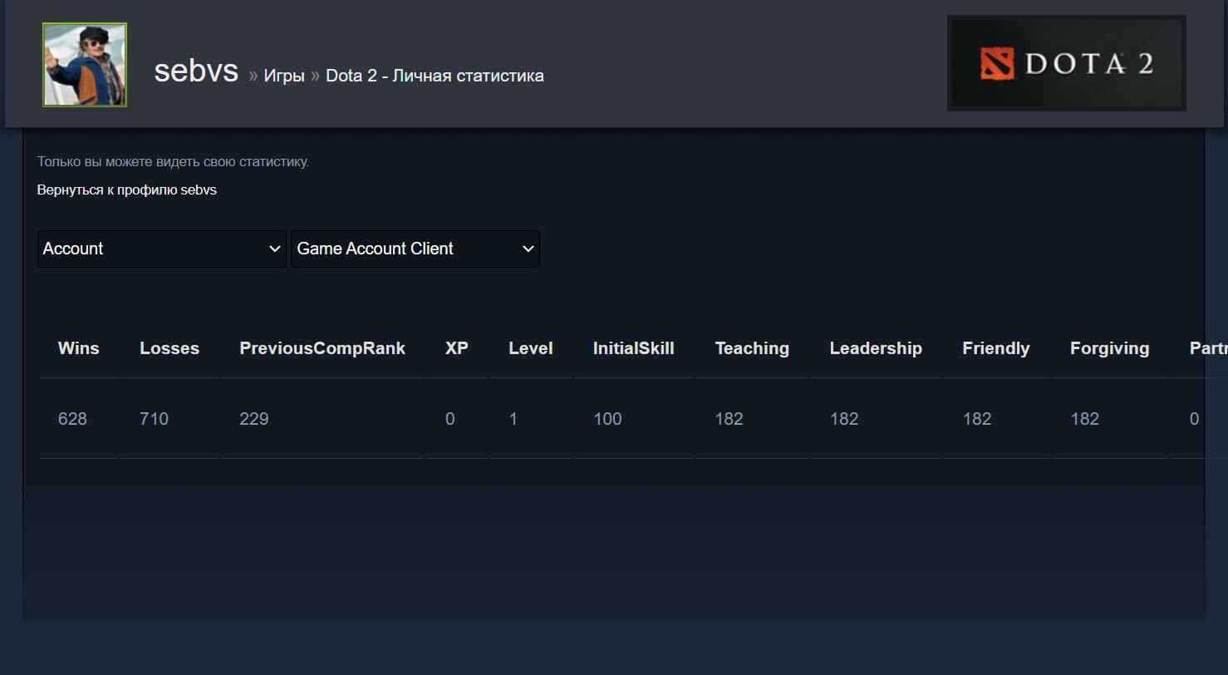
Task: Select the PreviousCompRank value 229
Action: 254,419
